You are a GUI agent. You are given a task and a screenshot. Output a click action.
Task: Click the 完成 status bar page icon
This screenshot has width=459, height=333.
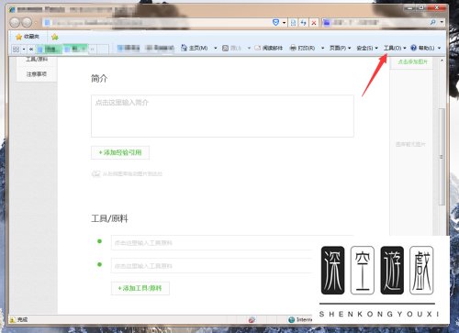coord(13,319)
